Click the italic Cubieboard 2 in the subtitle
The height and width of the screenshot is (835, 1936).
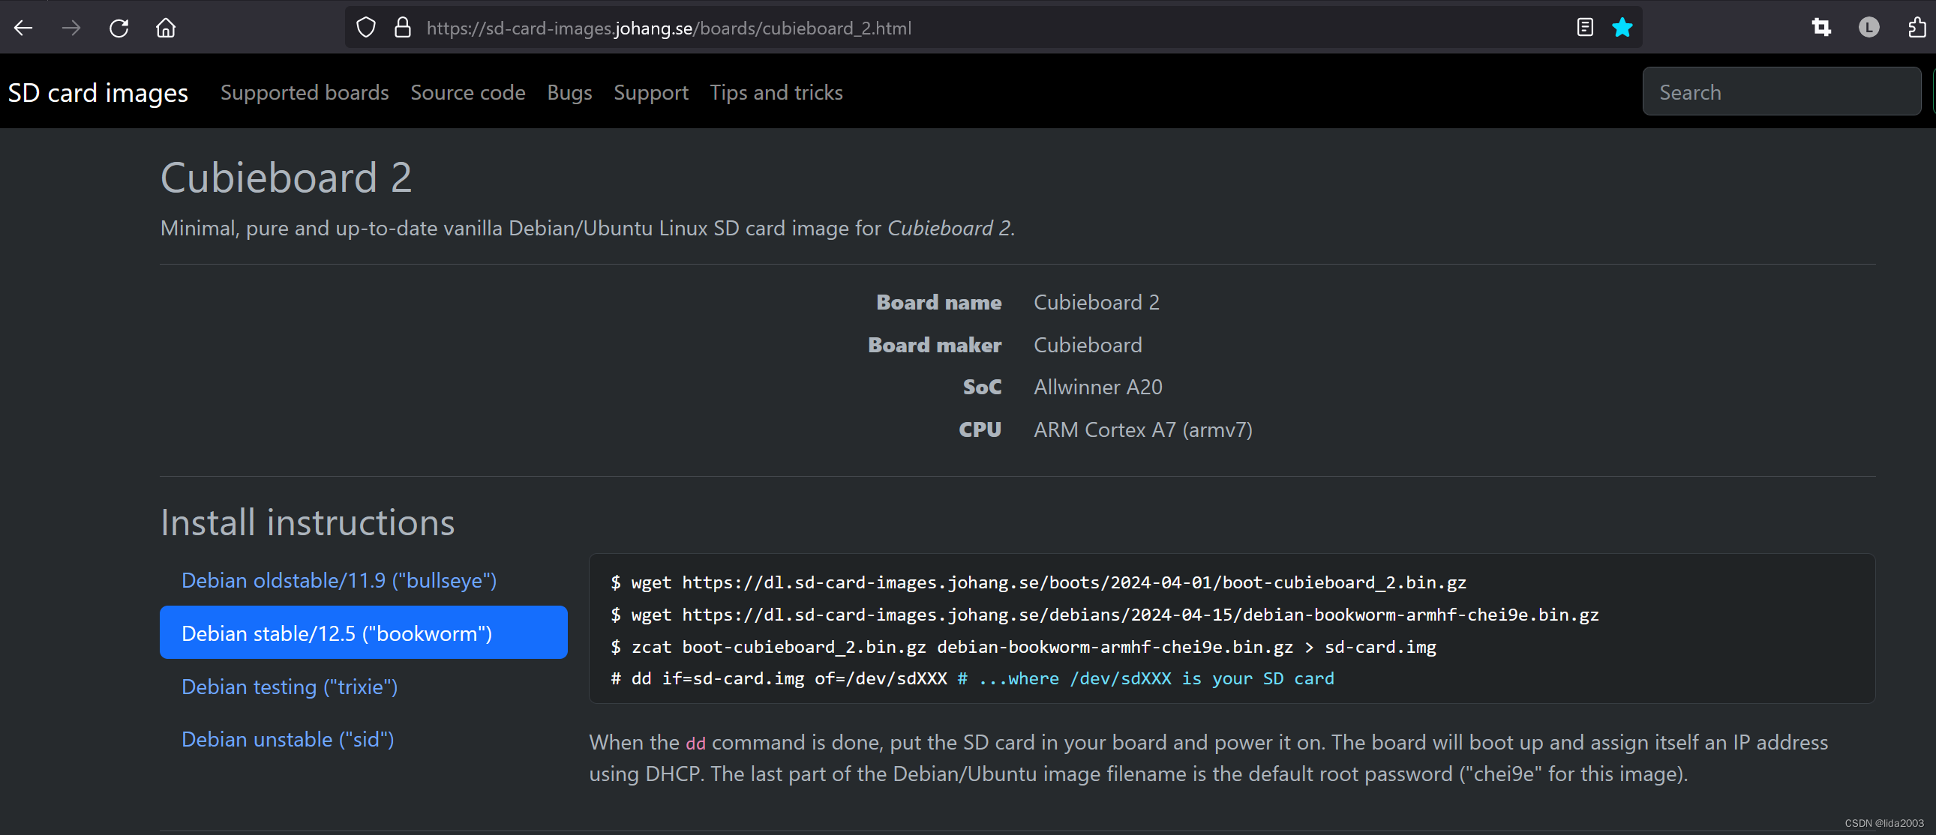948,228
